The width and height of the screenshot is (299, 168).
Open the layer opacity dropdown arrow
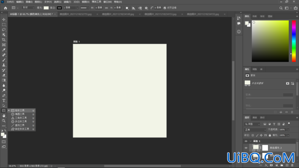[288, 130]
